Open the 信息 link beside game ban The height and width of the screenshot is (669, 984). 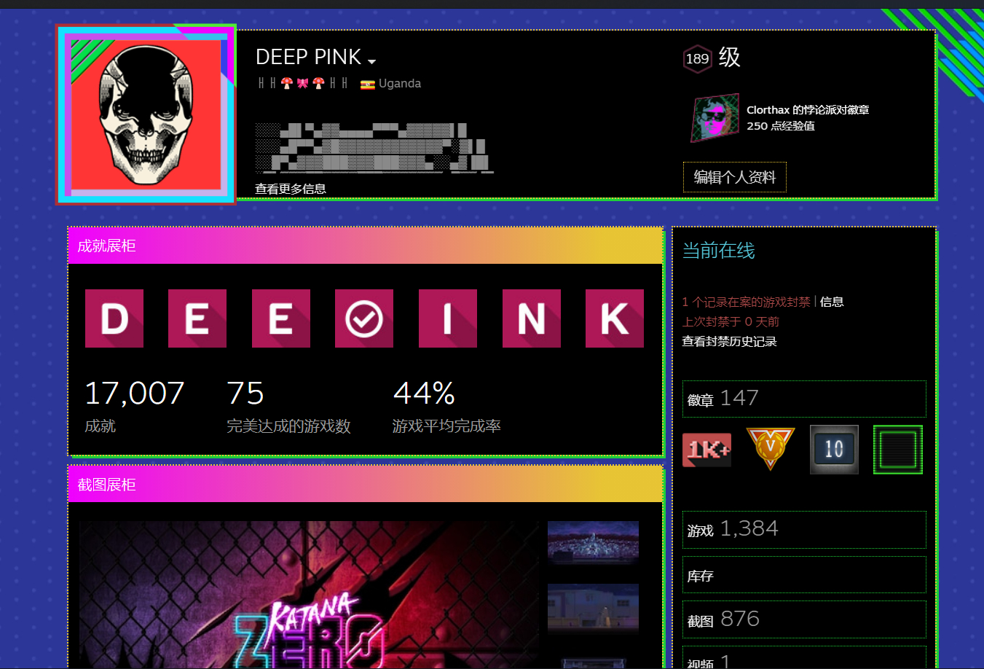click(x=832, y=302)
